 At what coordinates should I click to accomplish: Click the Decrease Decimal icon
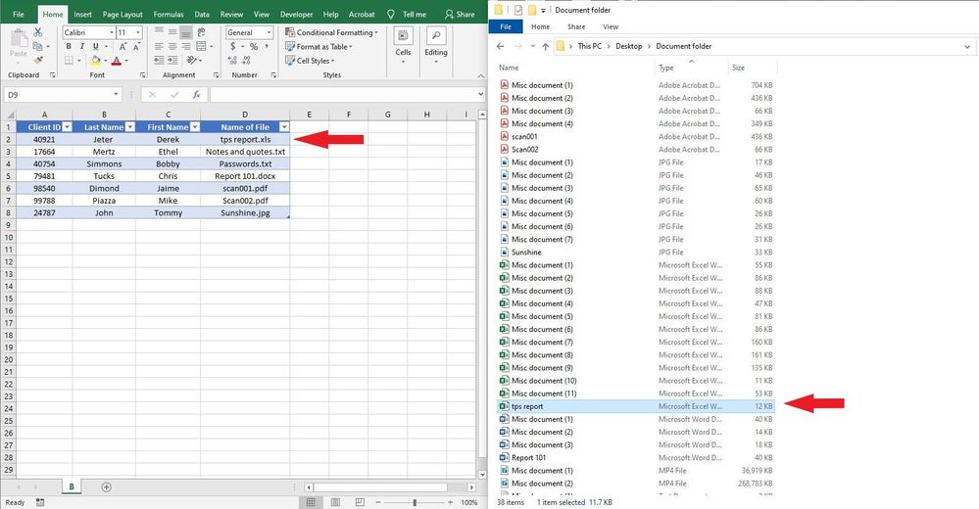246,61
